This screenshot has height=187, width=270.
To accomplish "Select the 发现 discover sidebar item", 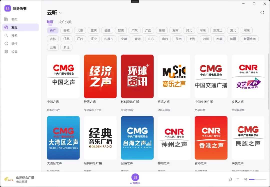I will [x=20, y=27].
